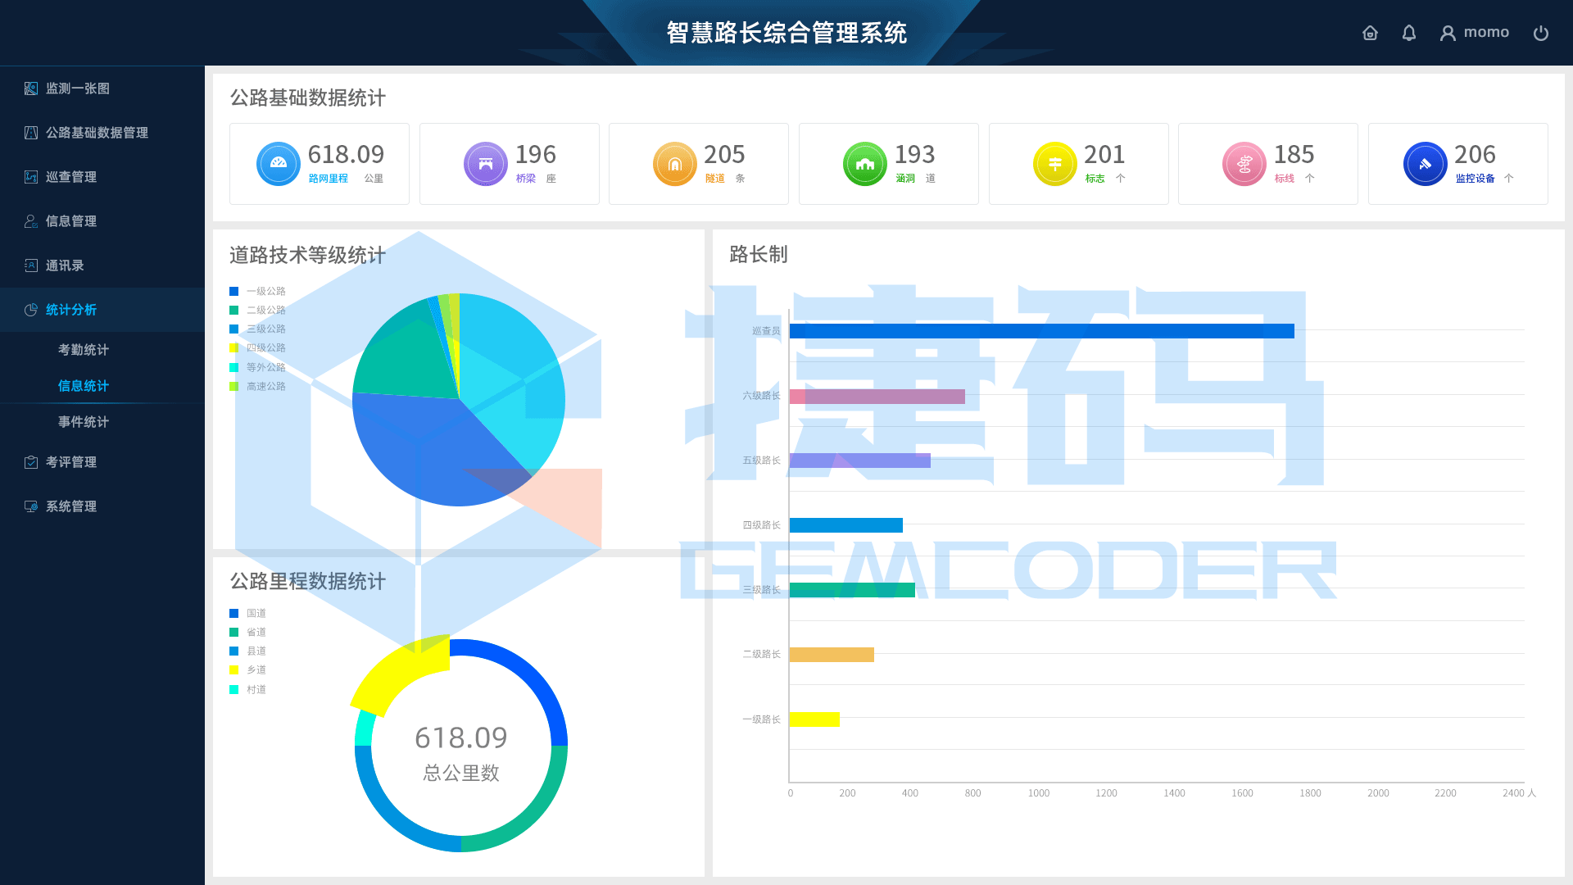Open 通讯录 menu item
1573x885 pixels.
tap(102, 265)
